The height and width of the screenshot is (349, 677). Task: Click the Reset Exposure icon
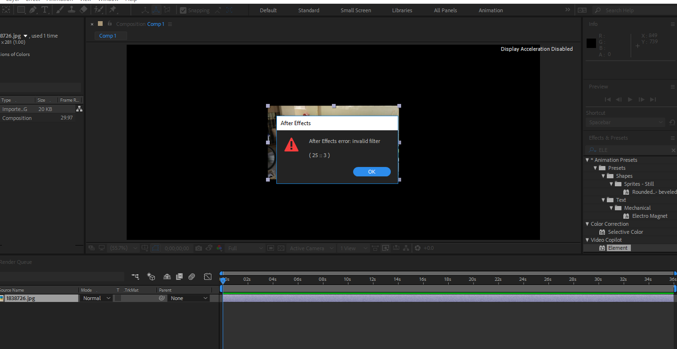point(417,248)
